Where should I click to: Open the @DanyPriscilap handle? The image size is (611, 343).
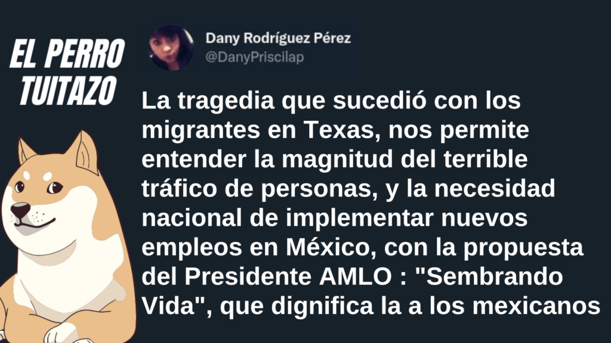coord(254,58)
